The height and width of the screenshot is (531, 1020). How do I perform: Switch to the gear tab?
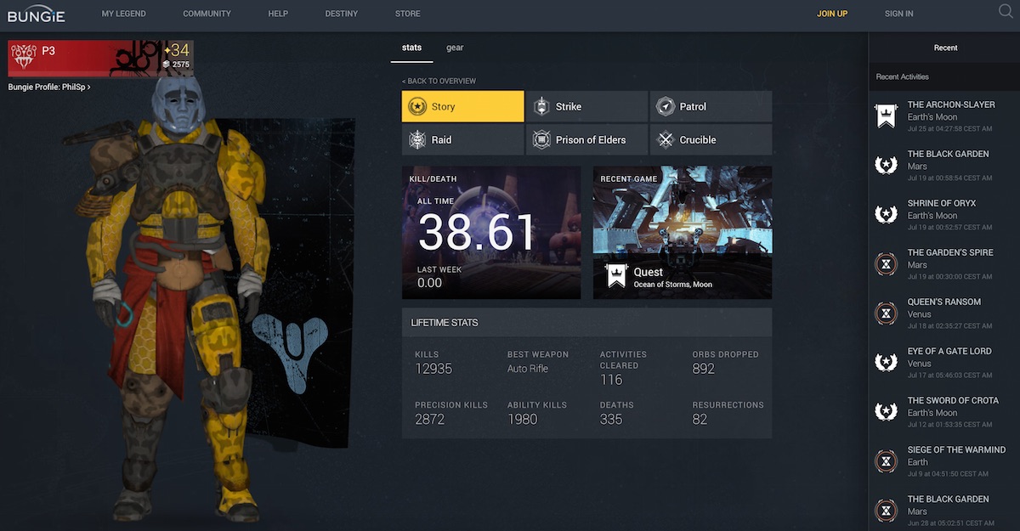[x=455, y=48]
